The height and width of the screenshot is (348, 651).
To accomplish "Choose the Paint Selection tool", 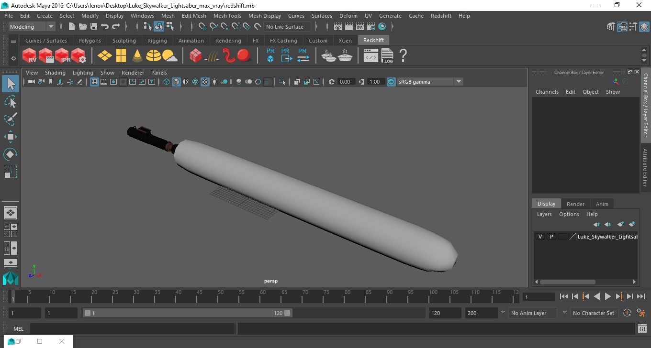I will coord(11,119).
